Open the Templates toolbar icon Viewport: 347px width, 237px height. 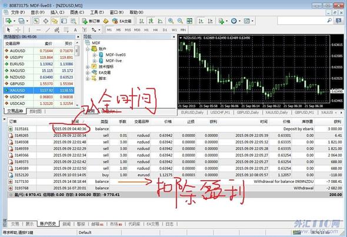pyautogui.click(x=246, y=21)
